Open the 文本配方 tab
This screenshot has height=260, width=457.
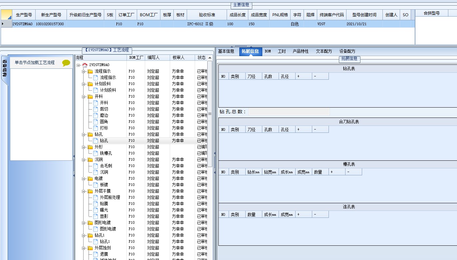point(324,51)
